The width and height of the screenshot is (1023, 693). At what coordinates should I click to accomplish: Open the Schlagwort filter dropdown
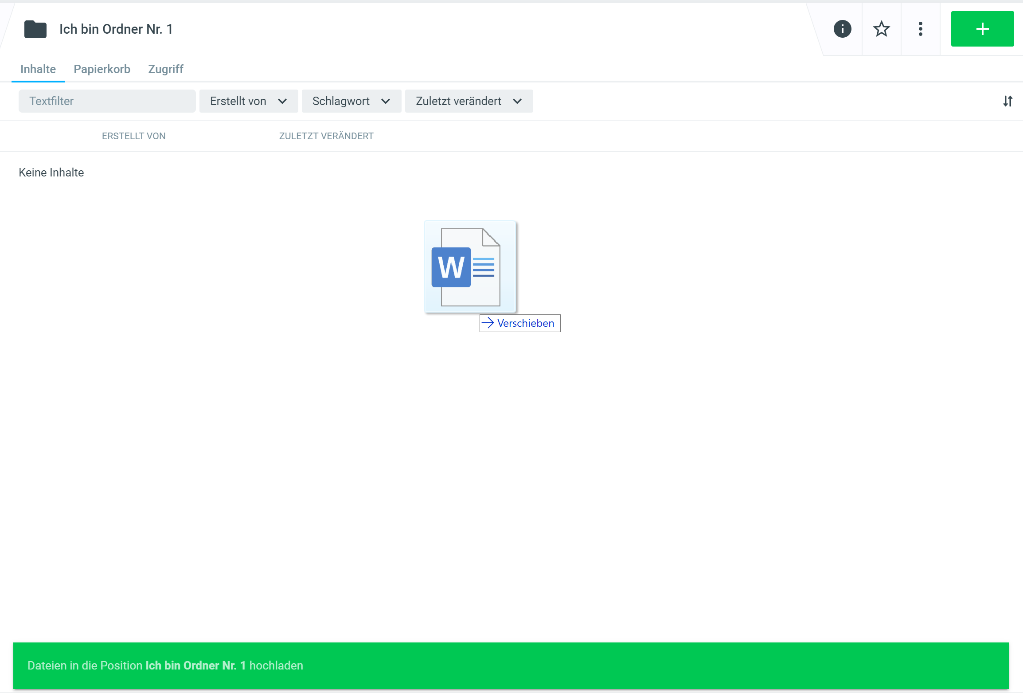[351, 101]
